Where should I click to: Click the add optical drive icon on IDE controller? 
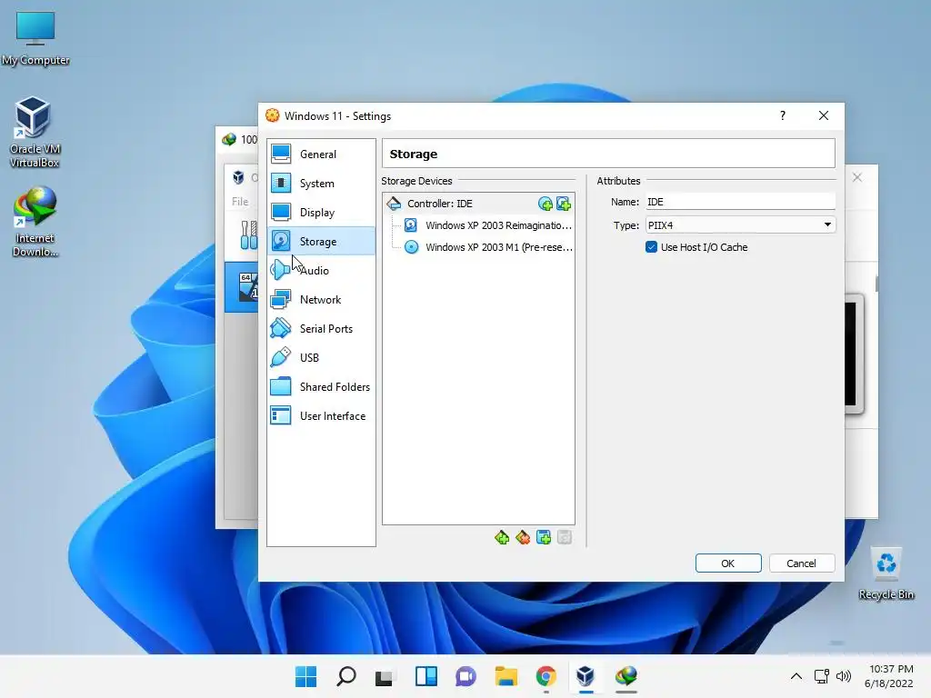pyautogui.click(x=546, y=204)
